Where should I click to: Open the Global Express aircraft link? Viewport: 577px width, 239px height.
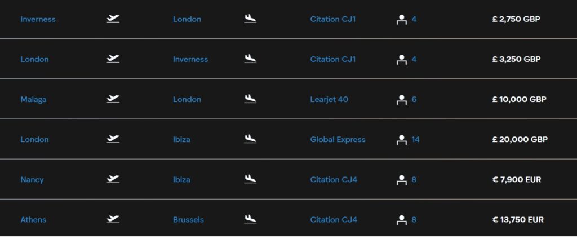pyautogui.click(x=338, y=140)
